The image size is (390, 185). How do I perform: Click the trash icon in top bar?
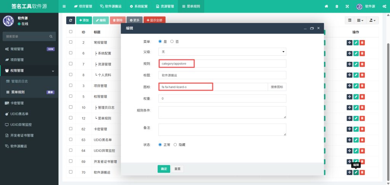point(337,6)
